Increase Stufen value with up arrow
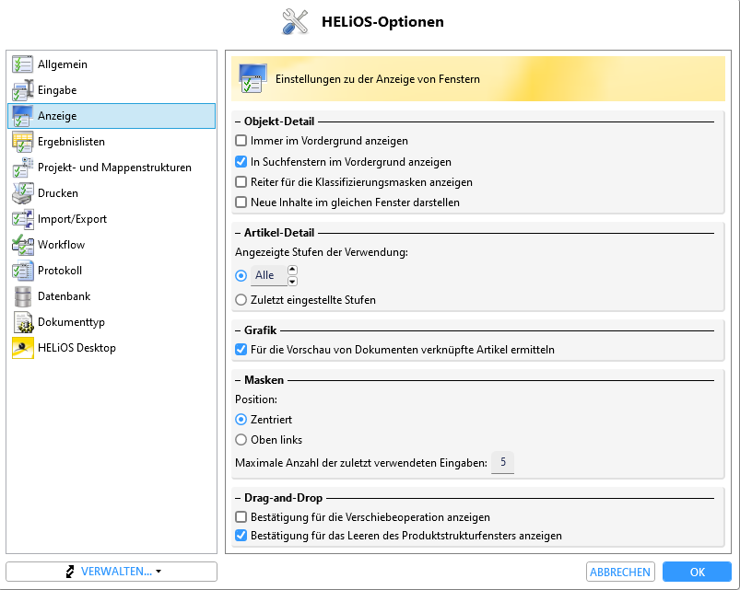This screenshot has width=740, height=590. click(x=293, y=270)
